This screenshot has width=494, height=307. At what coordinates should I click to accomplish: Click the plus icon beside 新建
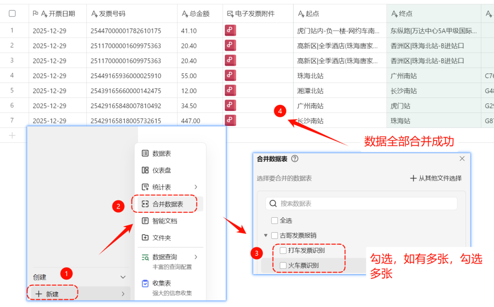point(39,294)
